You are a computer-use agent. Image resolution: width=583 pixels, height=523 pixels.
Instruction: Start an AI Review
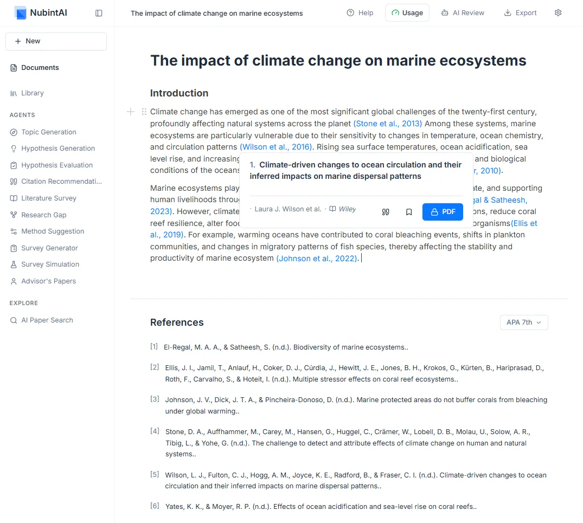(x=463, y=12)
